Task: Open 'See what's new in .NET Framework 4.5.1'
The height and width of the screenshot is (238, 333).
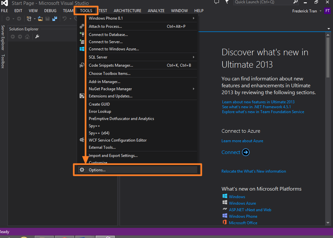Action: [x=256, y=107]
